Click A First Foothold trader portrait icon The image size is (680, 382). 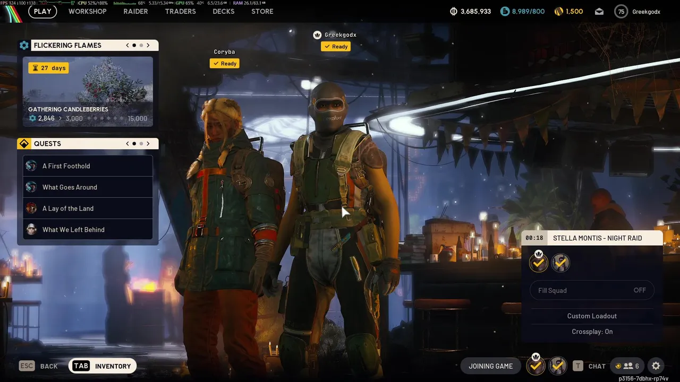pyautogui.click(x=31, y=166)
